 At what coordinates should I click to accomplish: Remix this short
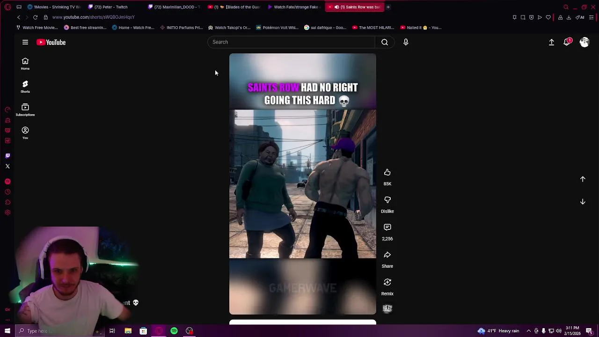coord(387,282)
